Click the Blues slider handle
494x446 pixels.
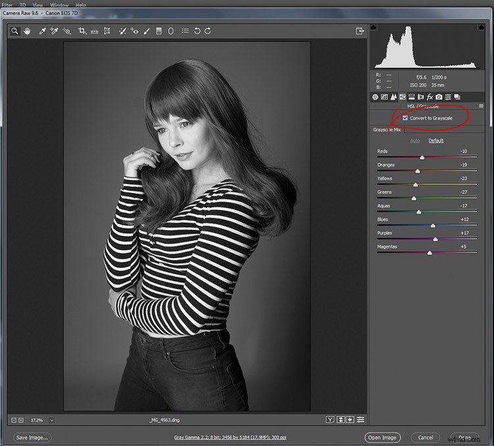pos(433,226)
